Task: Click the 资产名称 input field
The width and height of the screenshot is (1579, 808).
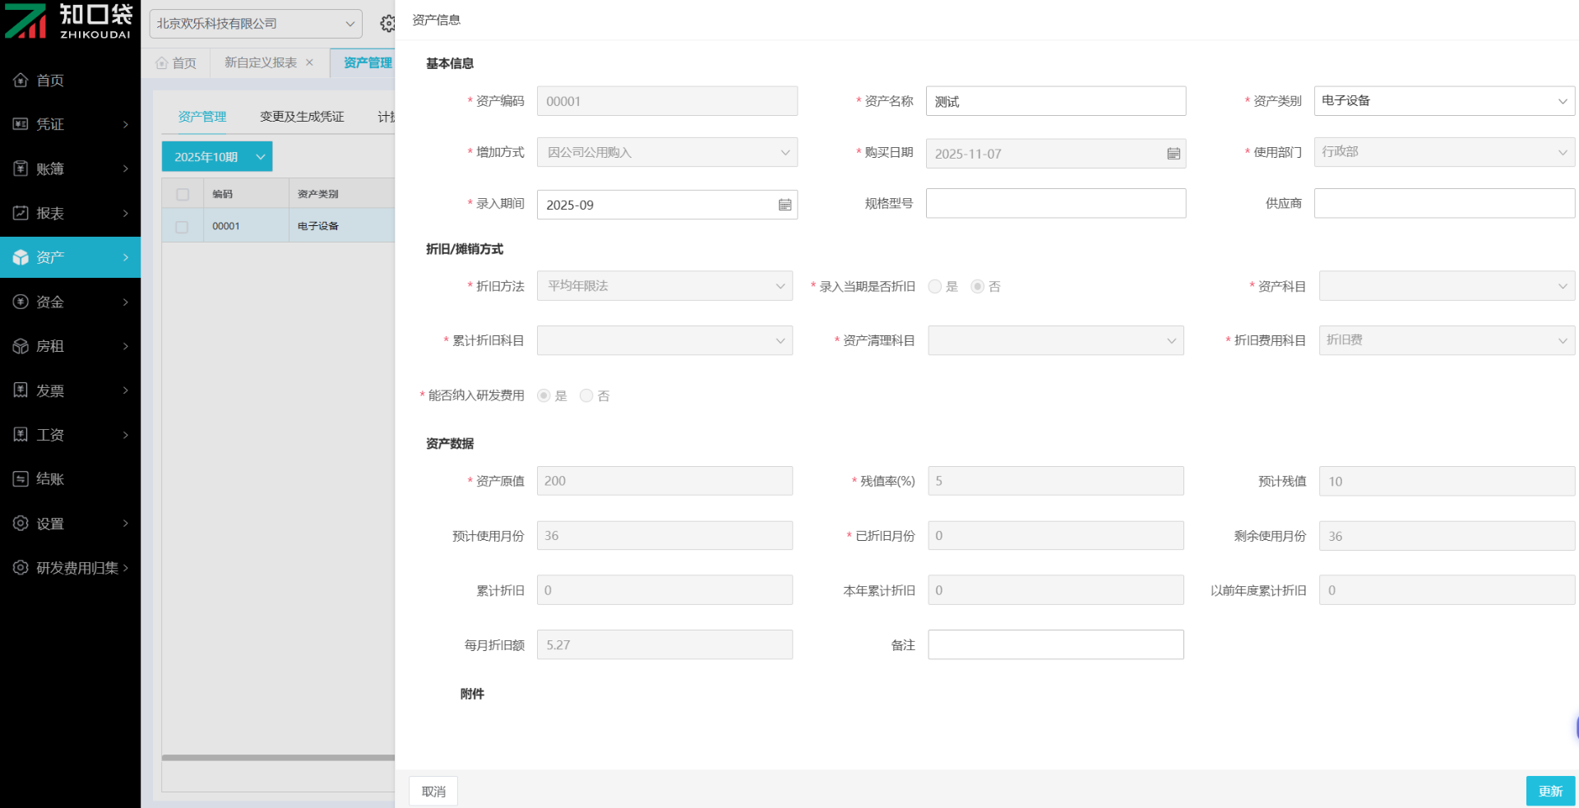Action: coord(1055,101)
